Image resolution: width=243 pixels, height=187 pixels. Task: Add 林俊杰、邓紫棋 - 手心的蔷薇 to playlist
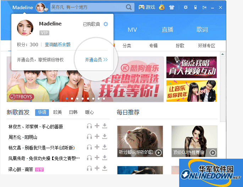coord(97,126)
